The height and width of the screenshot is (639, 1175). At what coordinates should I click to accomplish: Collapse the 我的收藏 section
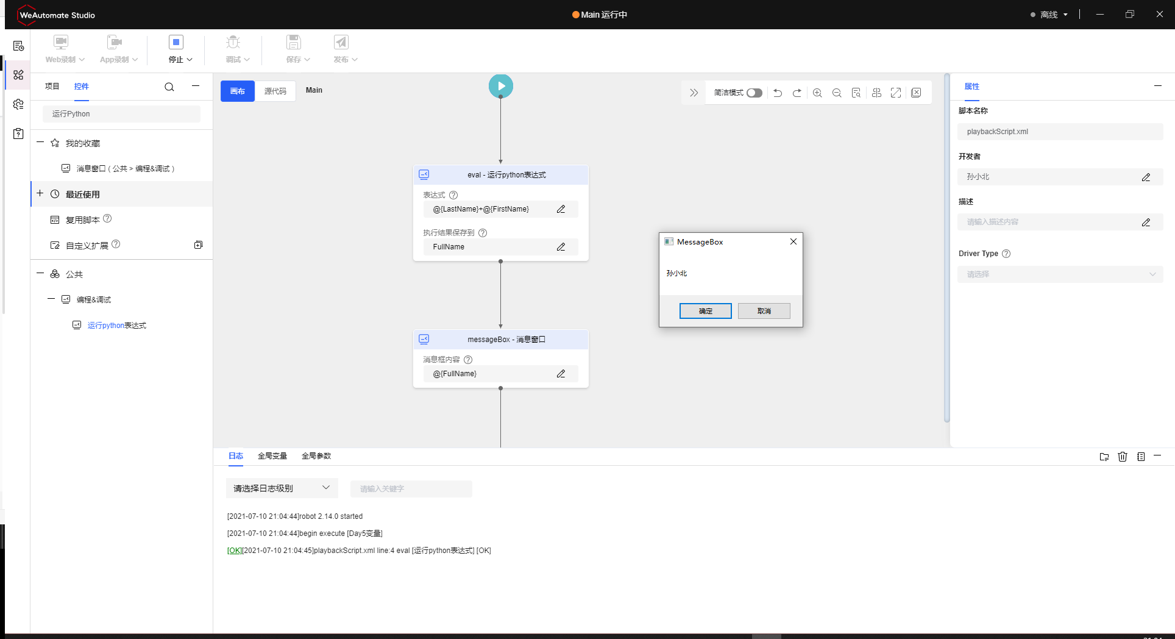pos(40,143)
